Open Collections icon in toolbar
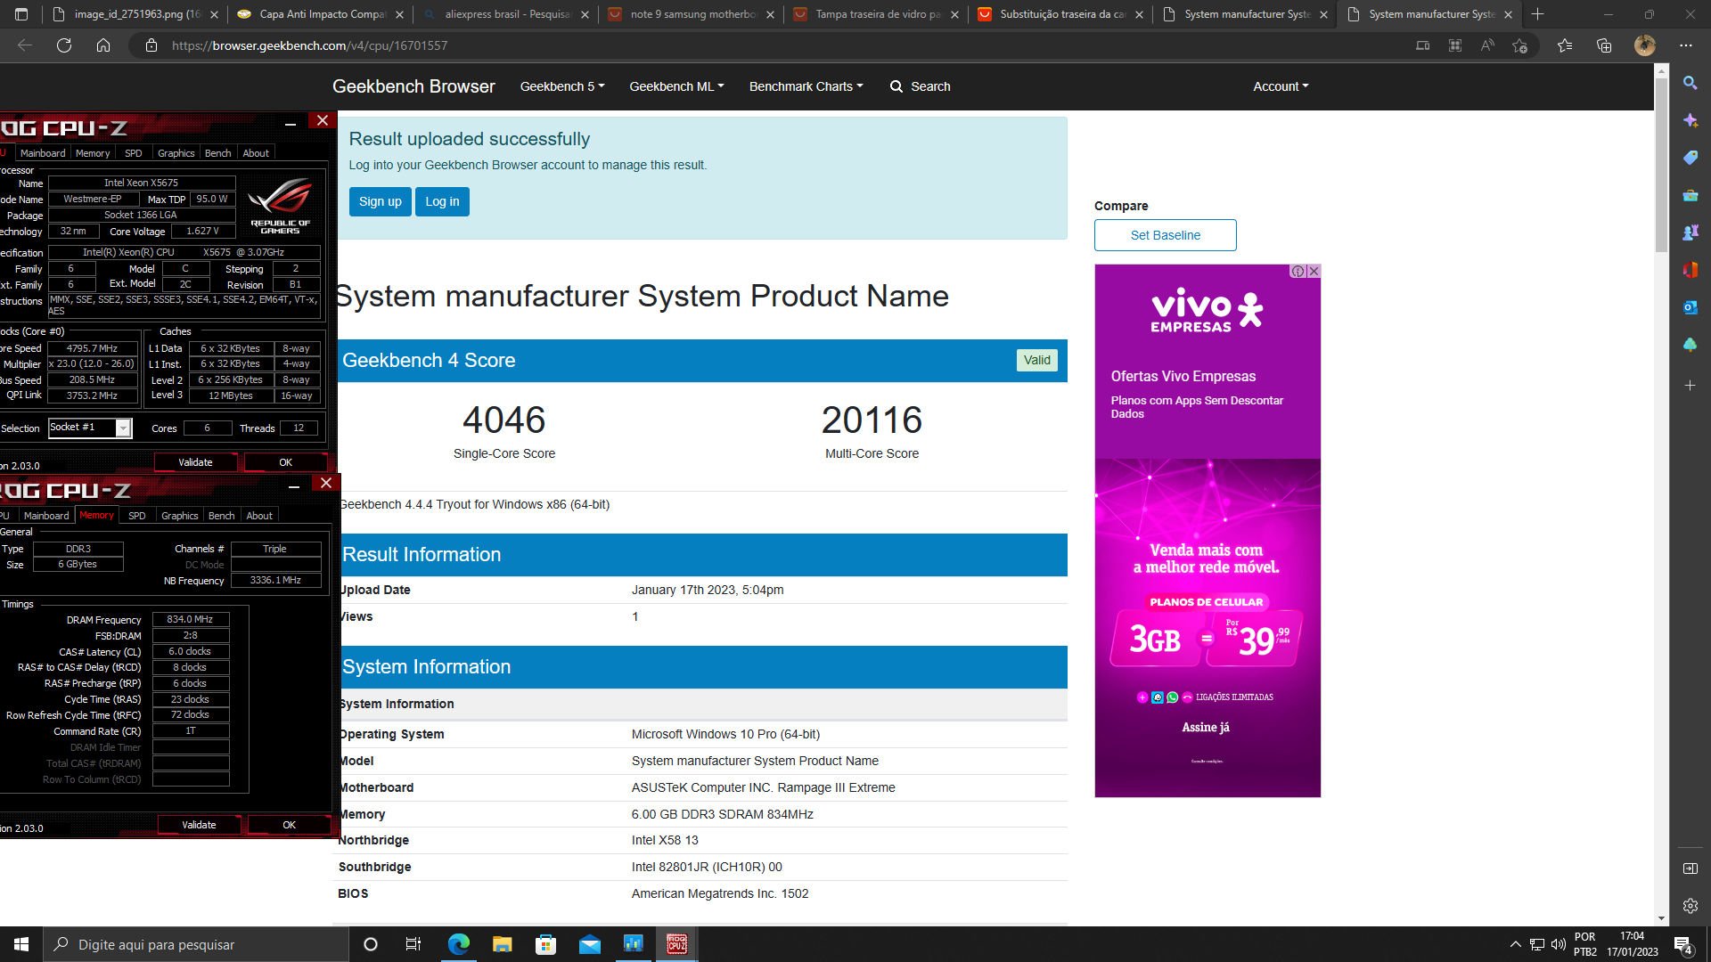This screenshot has width=1711, height=962. click(1604, 45)
